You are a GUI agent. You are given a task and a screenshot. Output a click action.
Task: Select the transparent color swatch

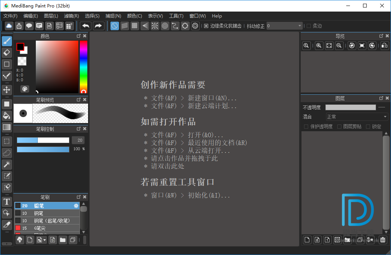[22, 61]
